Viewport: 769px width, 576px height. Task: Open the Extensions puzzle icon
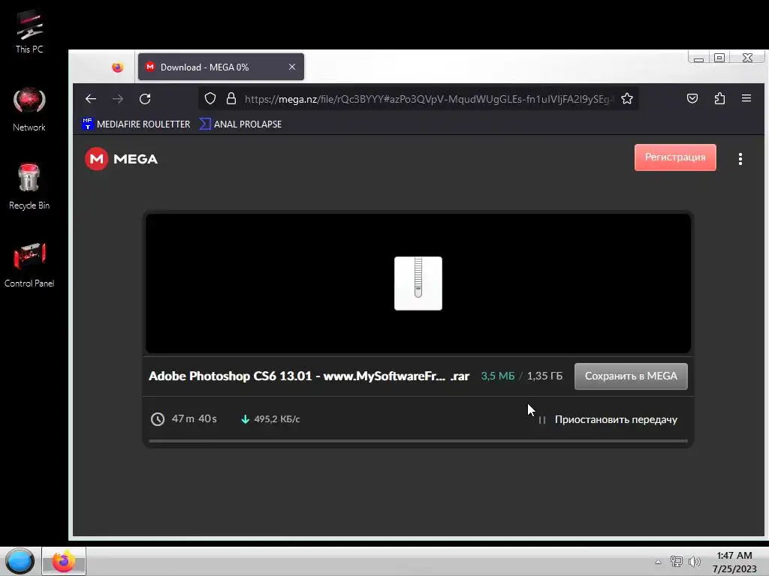click(719, 98)
